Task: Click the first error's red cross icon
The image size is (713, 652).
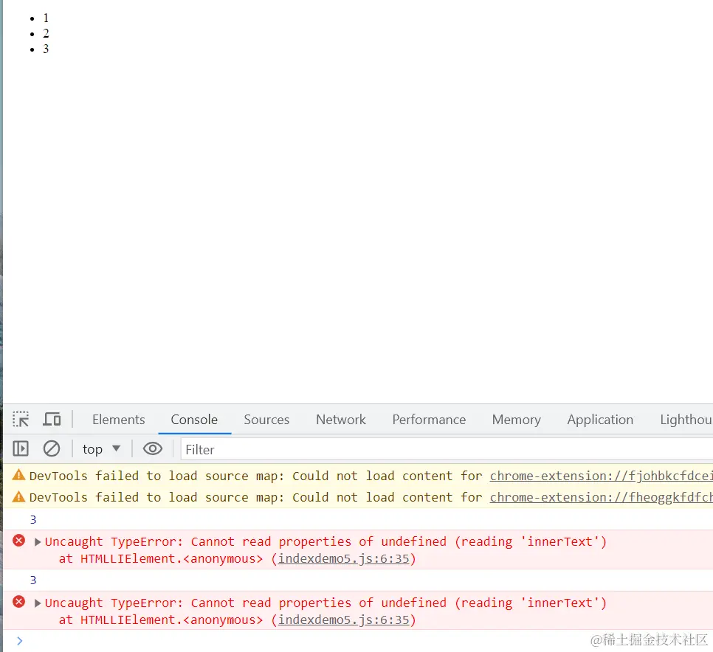Action: [x=18, y=541]
